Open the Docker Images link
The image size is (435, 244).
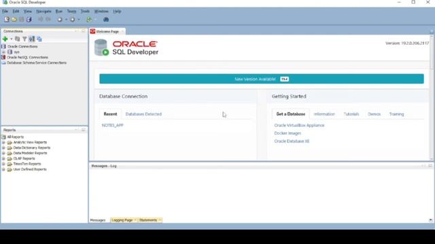288,134
